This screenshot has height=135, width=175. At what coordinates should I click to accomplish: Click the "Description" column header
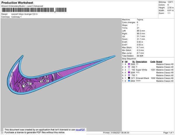(x=141, y=62)
